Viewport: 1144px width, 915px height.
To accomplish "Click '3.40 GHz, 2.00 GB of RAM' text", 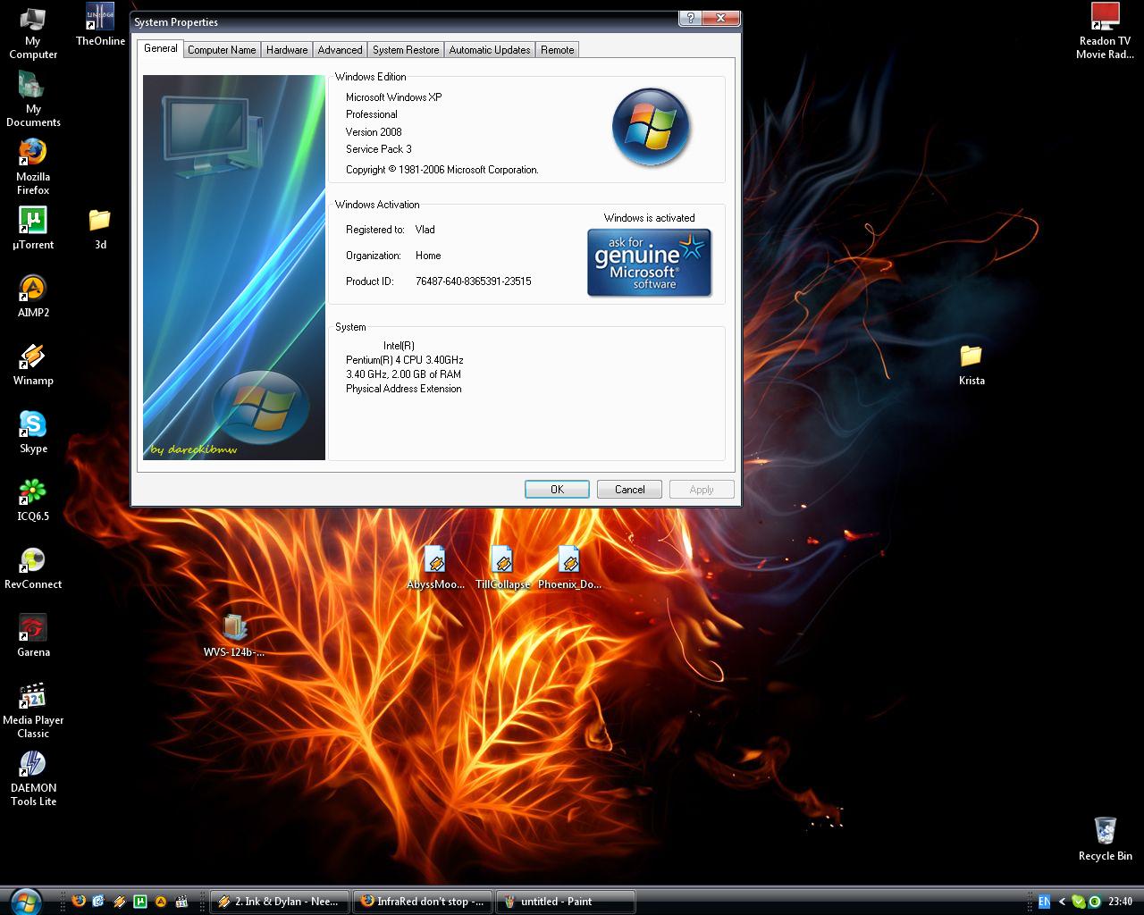I will 404,374.
